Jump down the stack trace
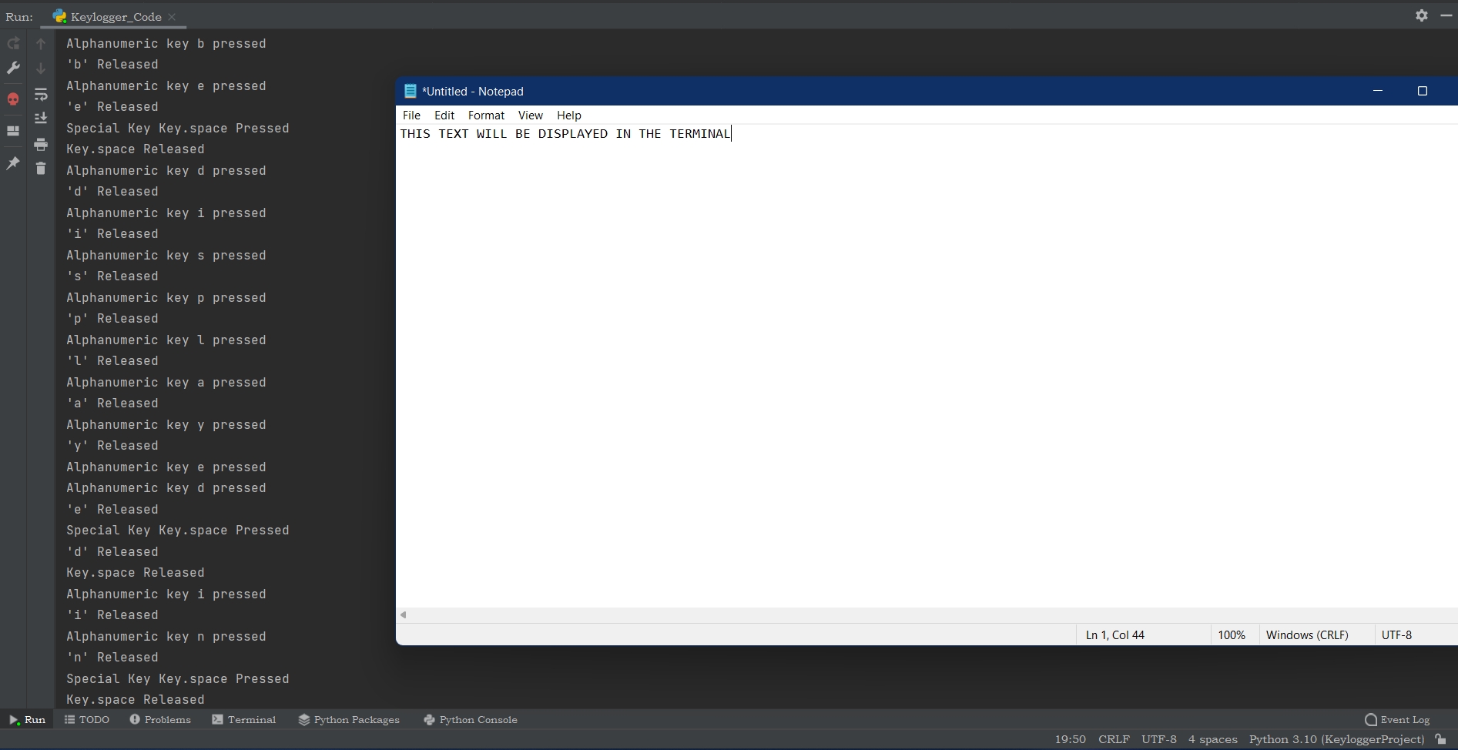1458x750 pixels. 41,69
